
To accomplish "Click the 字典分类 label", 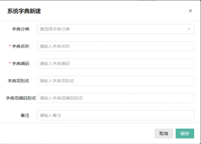I will [x=21, y=29].
